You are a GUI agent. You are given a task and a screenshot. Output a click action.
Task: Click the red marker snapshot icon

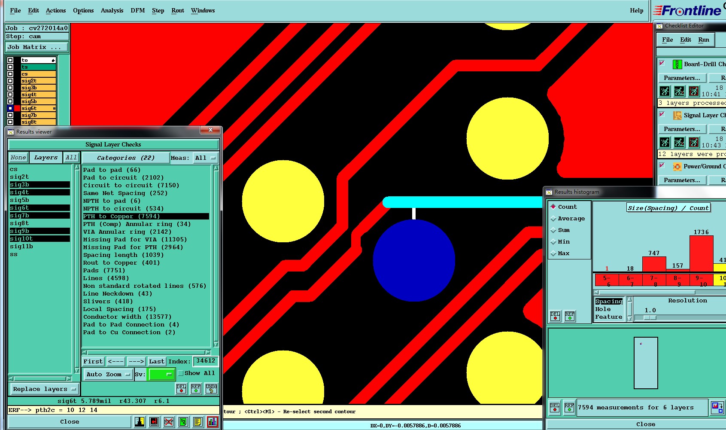(154, 422)
